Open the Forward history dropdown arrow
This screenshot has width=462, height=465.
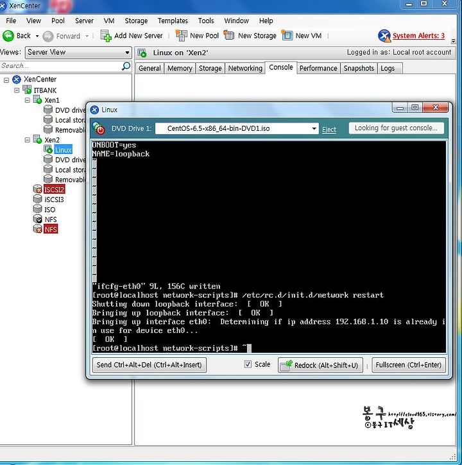coord(87,36)
